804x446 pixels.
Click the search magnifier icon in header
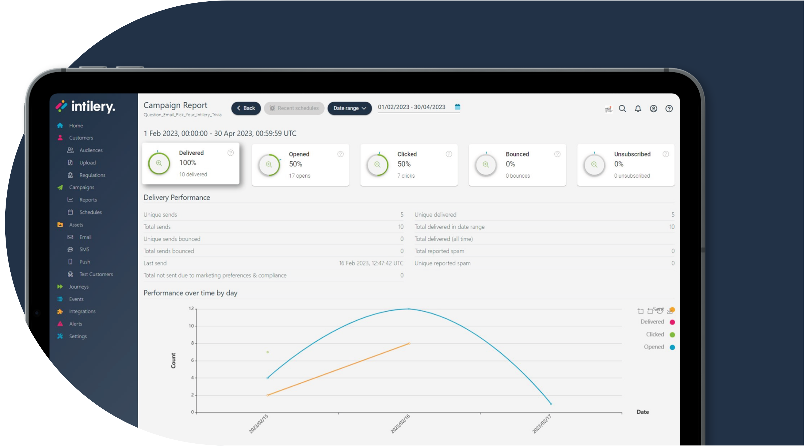[622, 109]
